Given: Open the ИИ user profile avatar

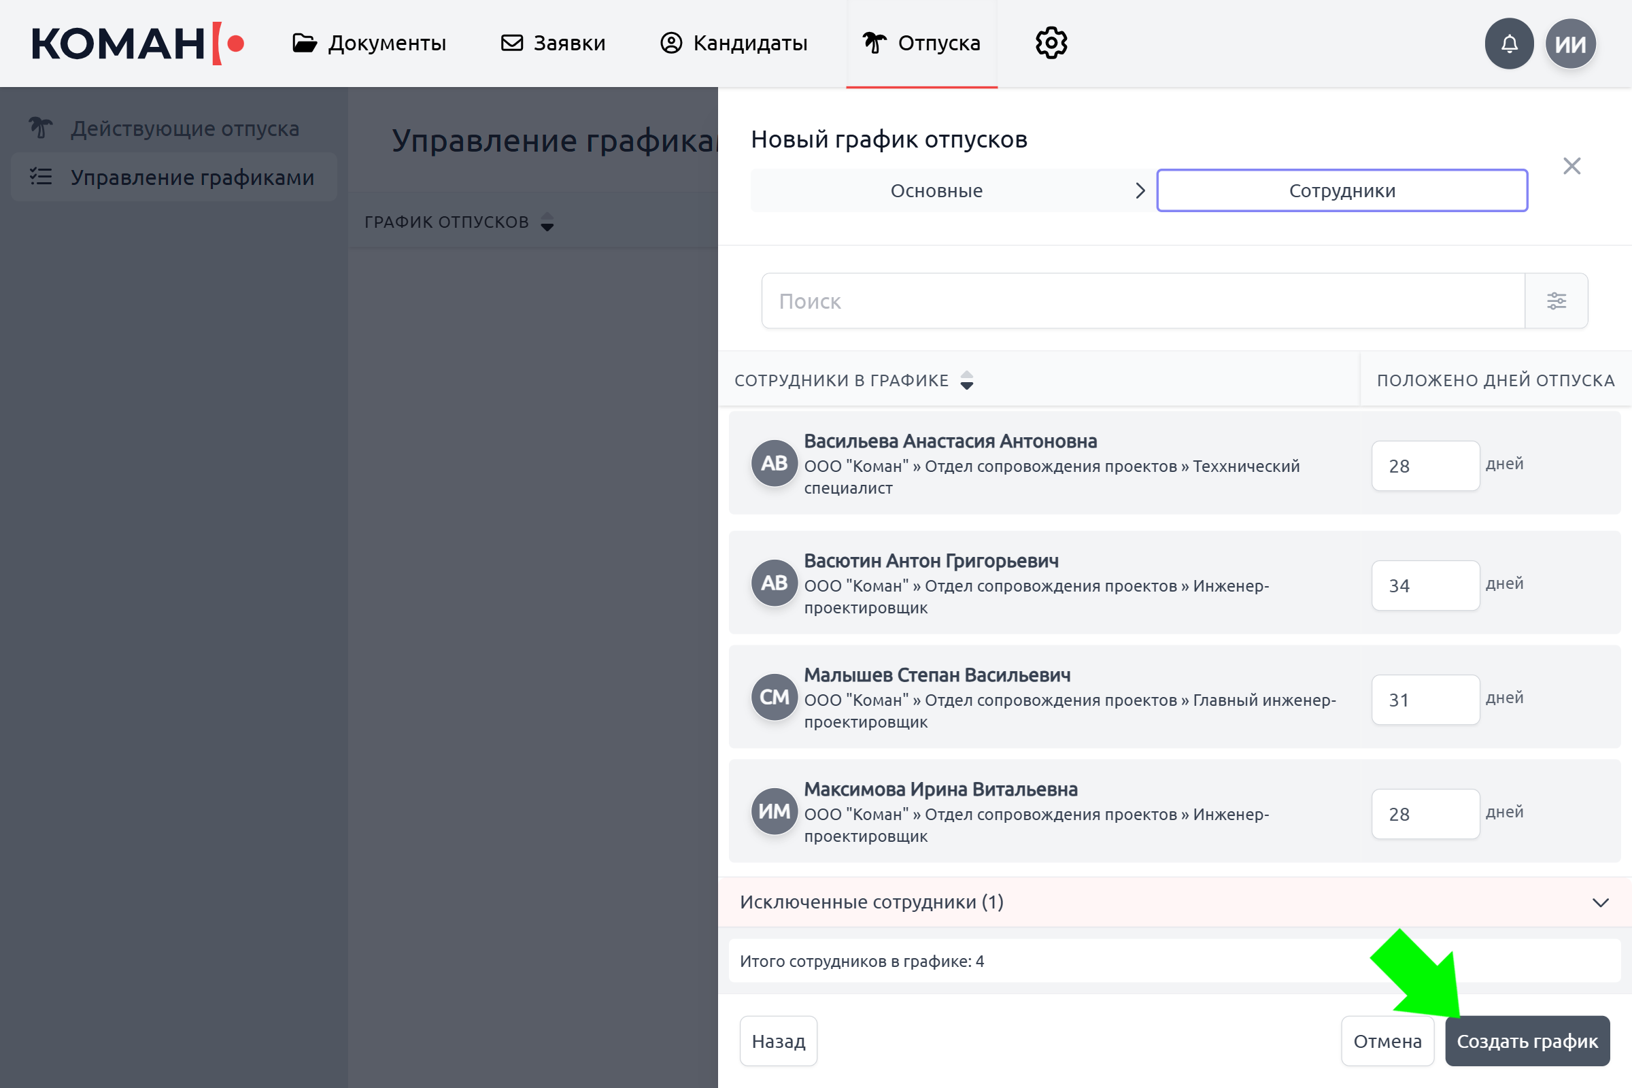Looking at the screenshot, I should (x=1570, y=44).
